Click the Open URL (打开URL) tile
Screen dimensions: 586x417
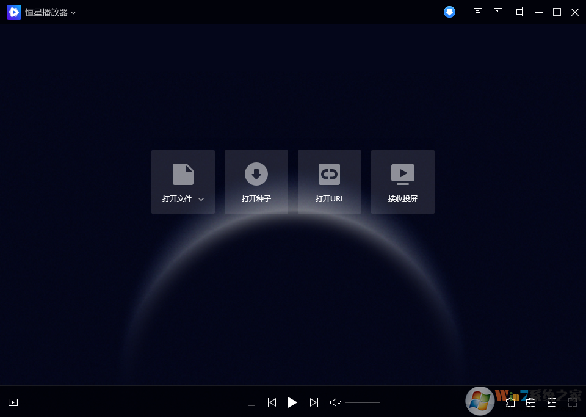coord(330,182)
